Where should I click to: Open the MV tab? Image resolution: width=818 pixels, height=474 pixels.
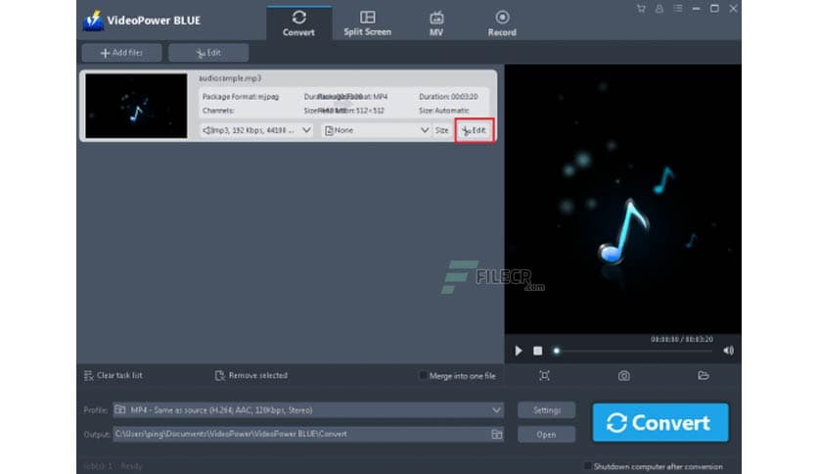436,24
